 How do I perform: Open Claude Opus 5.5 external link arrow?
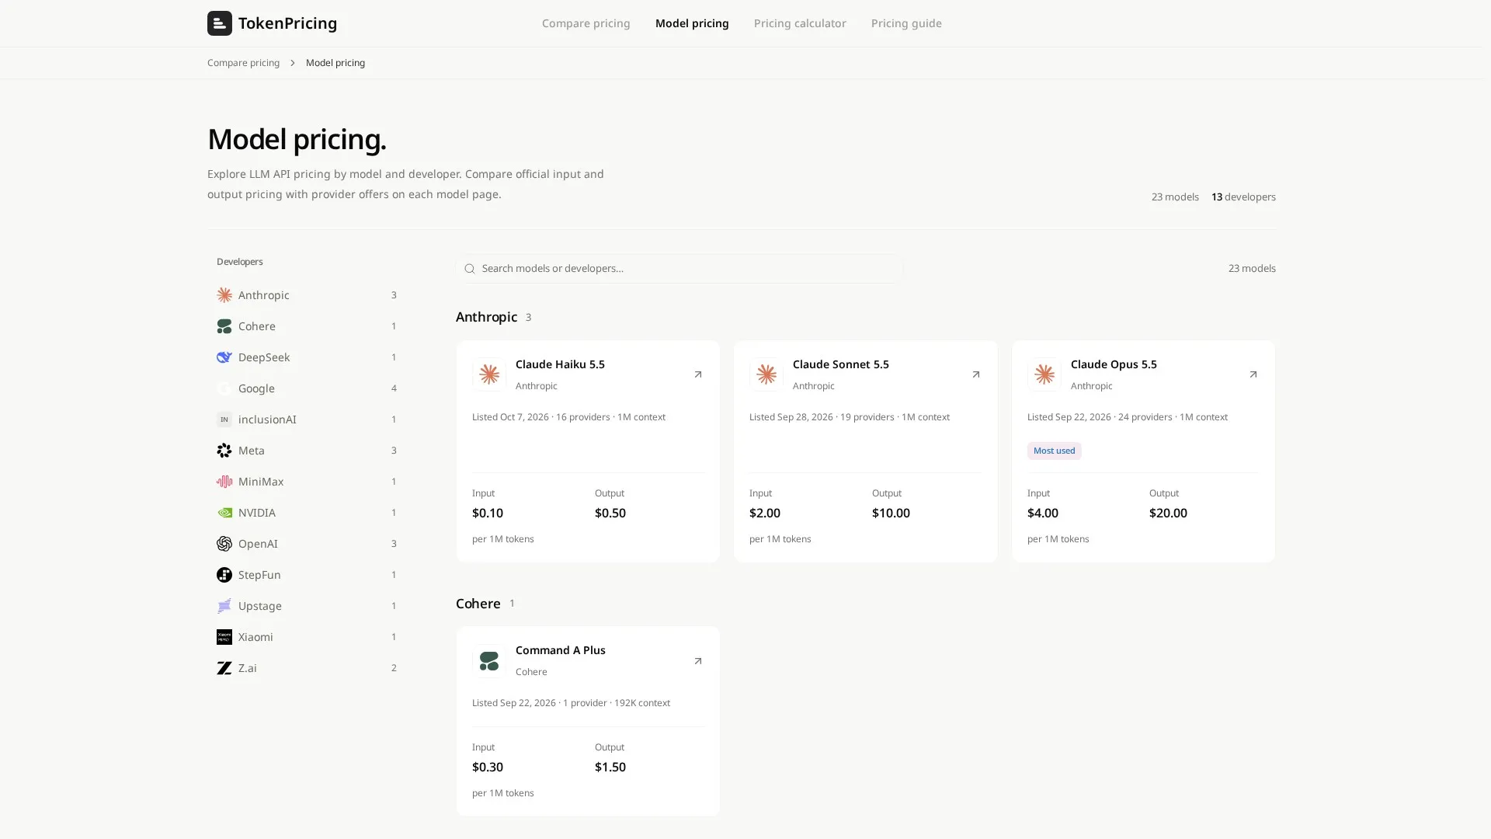[1253, 374]
